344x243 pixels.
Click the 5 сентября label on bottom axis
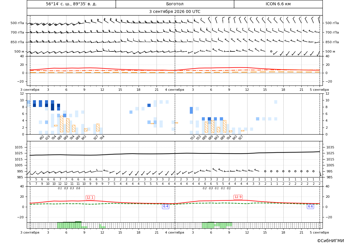pos(319,232)
